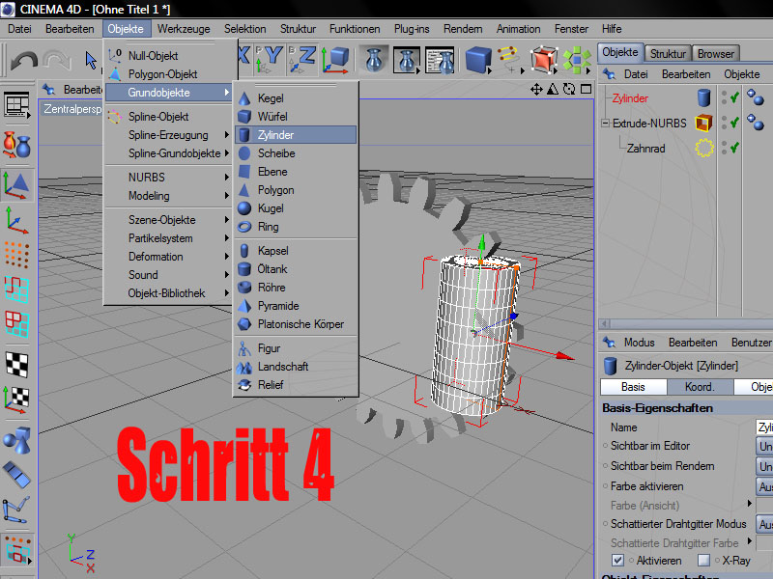The width and height of the screenshot is (773, 579).
Task: Open render settings icon
Action: point(439,60)
